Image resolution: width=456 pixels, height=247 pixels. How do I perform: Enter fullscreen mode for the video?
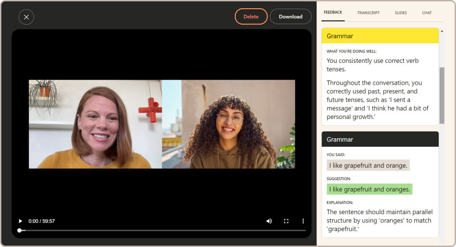(286, 221)
